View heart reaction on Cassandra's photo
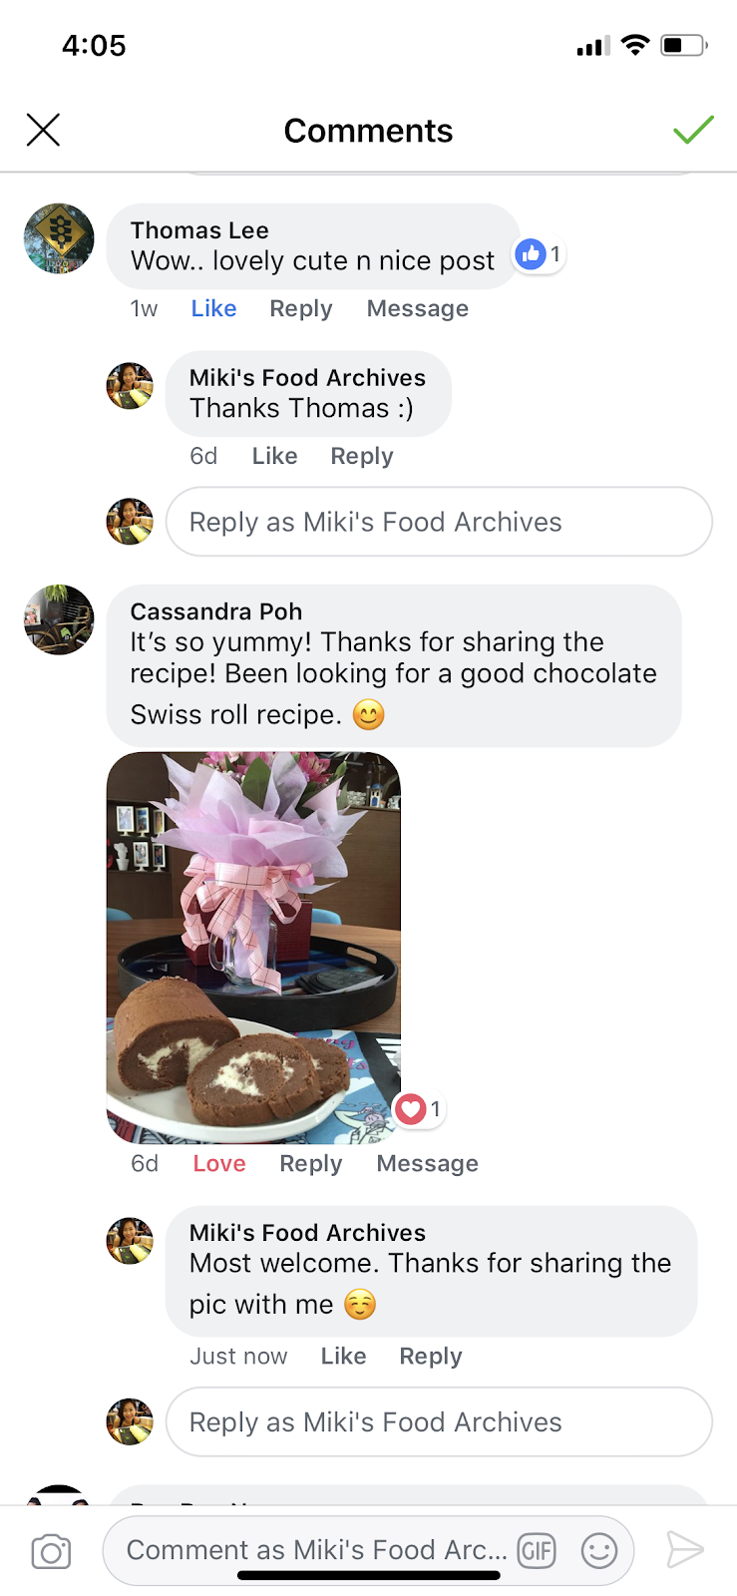Image resolution: width=737 pixels, height=1596 pixels. tap(420, 1109)
